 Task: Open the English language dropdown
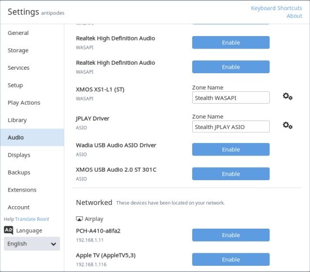point(32,244)
